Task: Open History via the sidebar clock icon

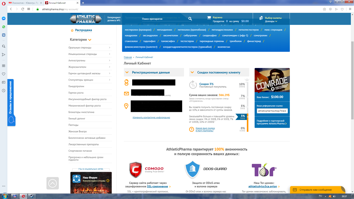Action: [x=4, y=91]
